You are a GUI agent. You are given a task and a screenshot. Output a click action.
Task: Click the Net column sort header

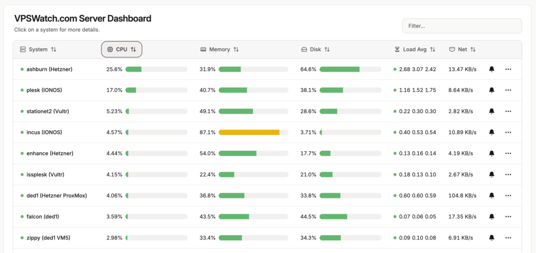coord(462,49)
